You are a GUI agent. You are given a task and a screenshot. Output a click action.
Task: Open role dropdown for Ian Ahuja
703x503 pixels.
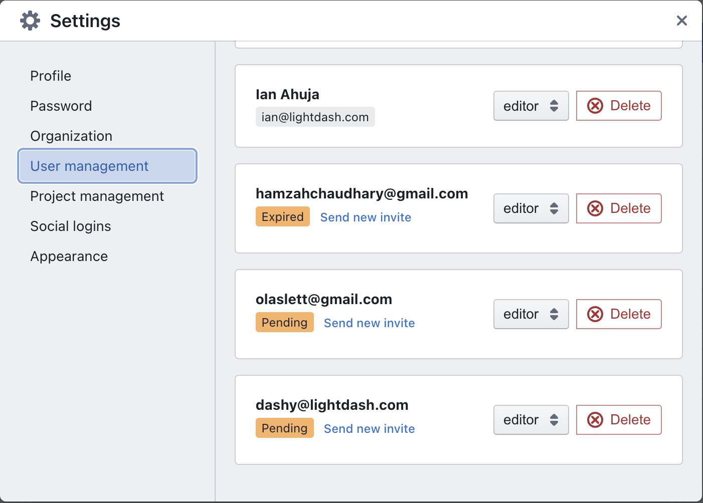531,106
